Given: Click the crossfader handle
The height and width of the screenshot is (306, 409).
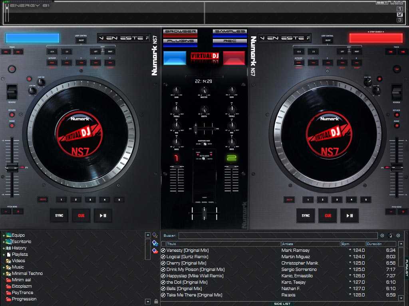Looking at the screenshot, I should point(204,214).
